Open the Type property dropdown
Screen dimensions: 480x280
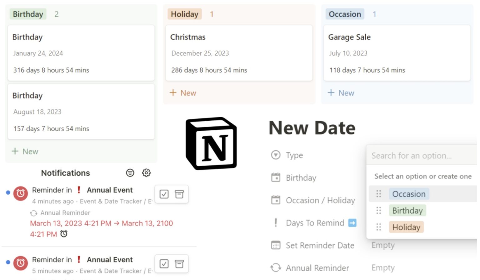(294, 155)
